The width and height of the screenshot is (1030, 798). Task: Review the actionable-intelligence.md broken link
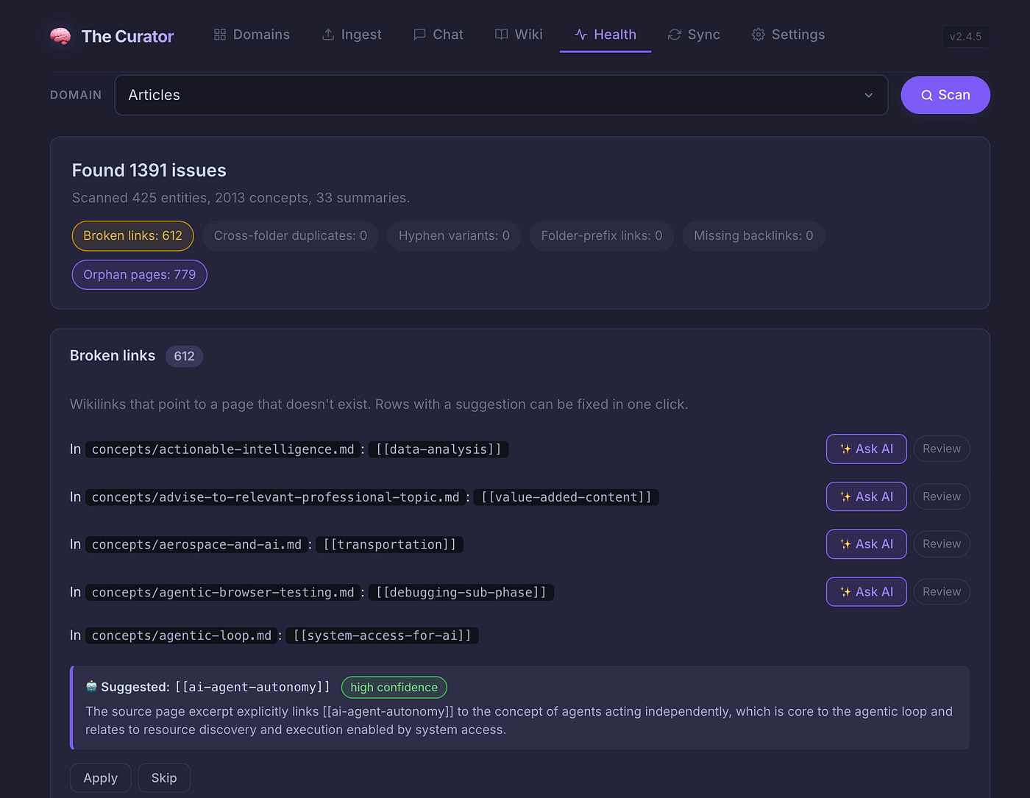(942, 449)
